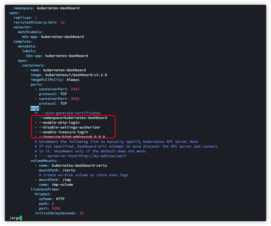271x226 pixels.
Task: Click the namespace: kubernetes-dashboard line
Action: [46, 8]
